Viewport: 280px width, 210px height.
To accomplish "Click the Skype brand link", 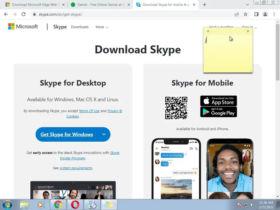I will click(60, 27).
